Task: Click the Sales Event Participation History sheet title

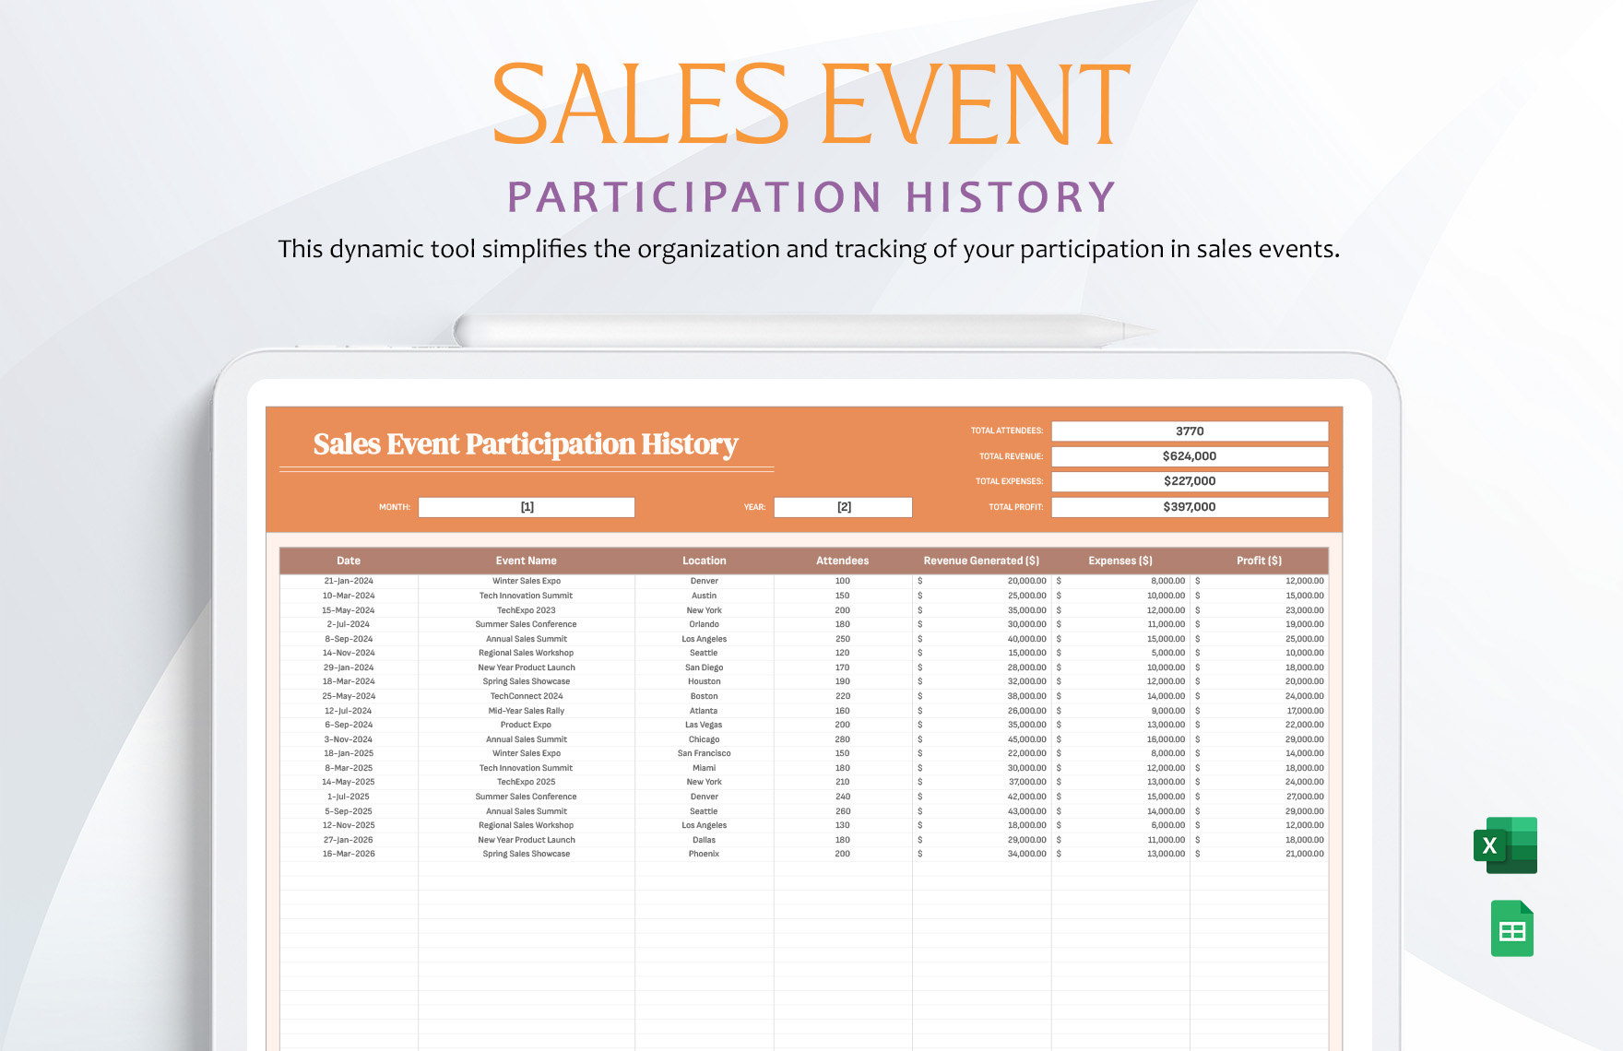Action: click(x=526, y=444)
